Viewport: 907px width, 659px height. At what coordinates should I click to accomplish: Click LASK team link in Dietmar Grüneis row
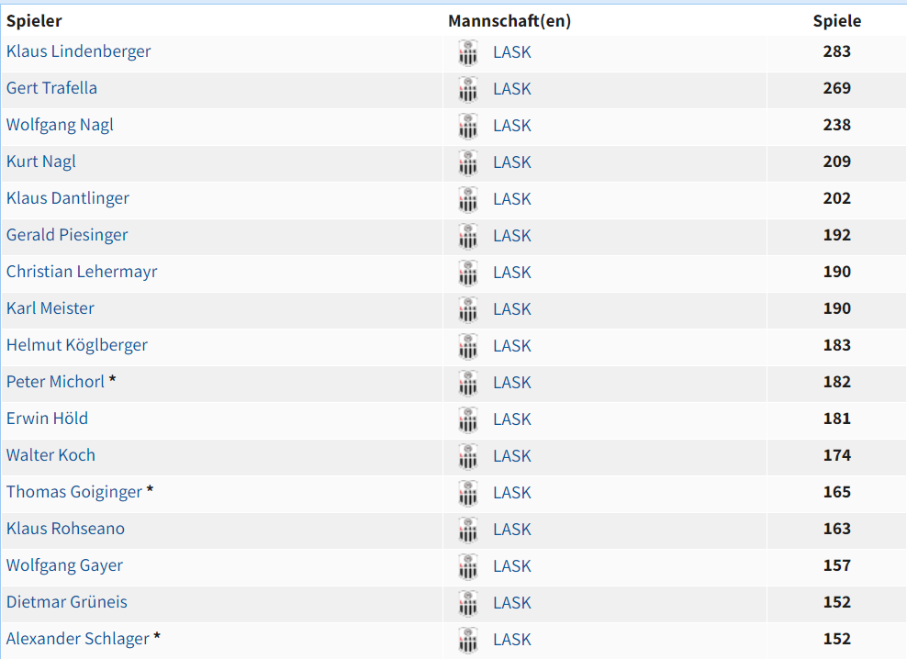pos(512,603)
